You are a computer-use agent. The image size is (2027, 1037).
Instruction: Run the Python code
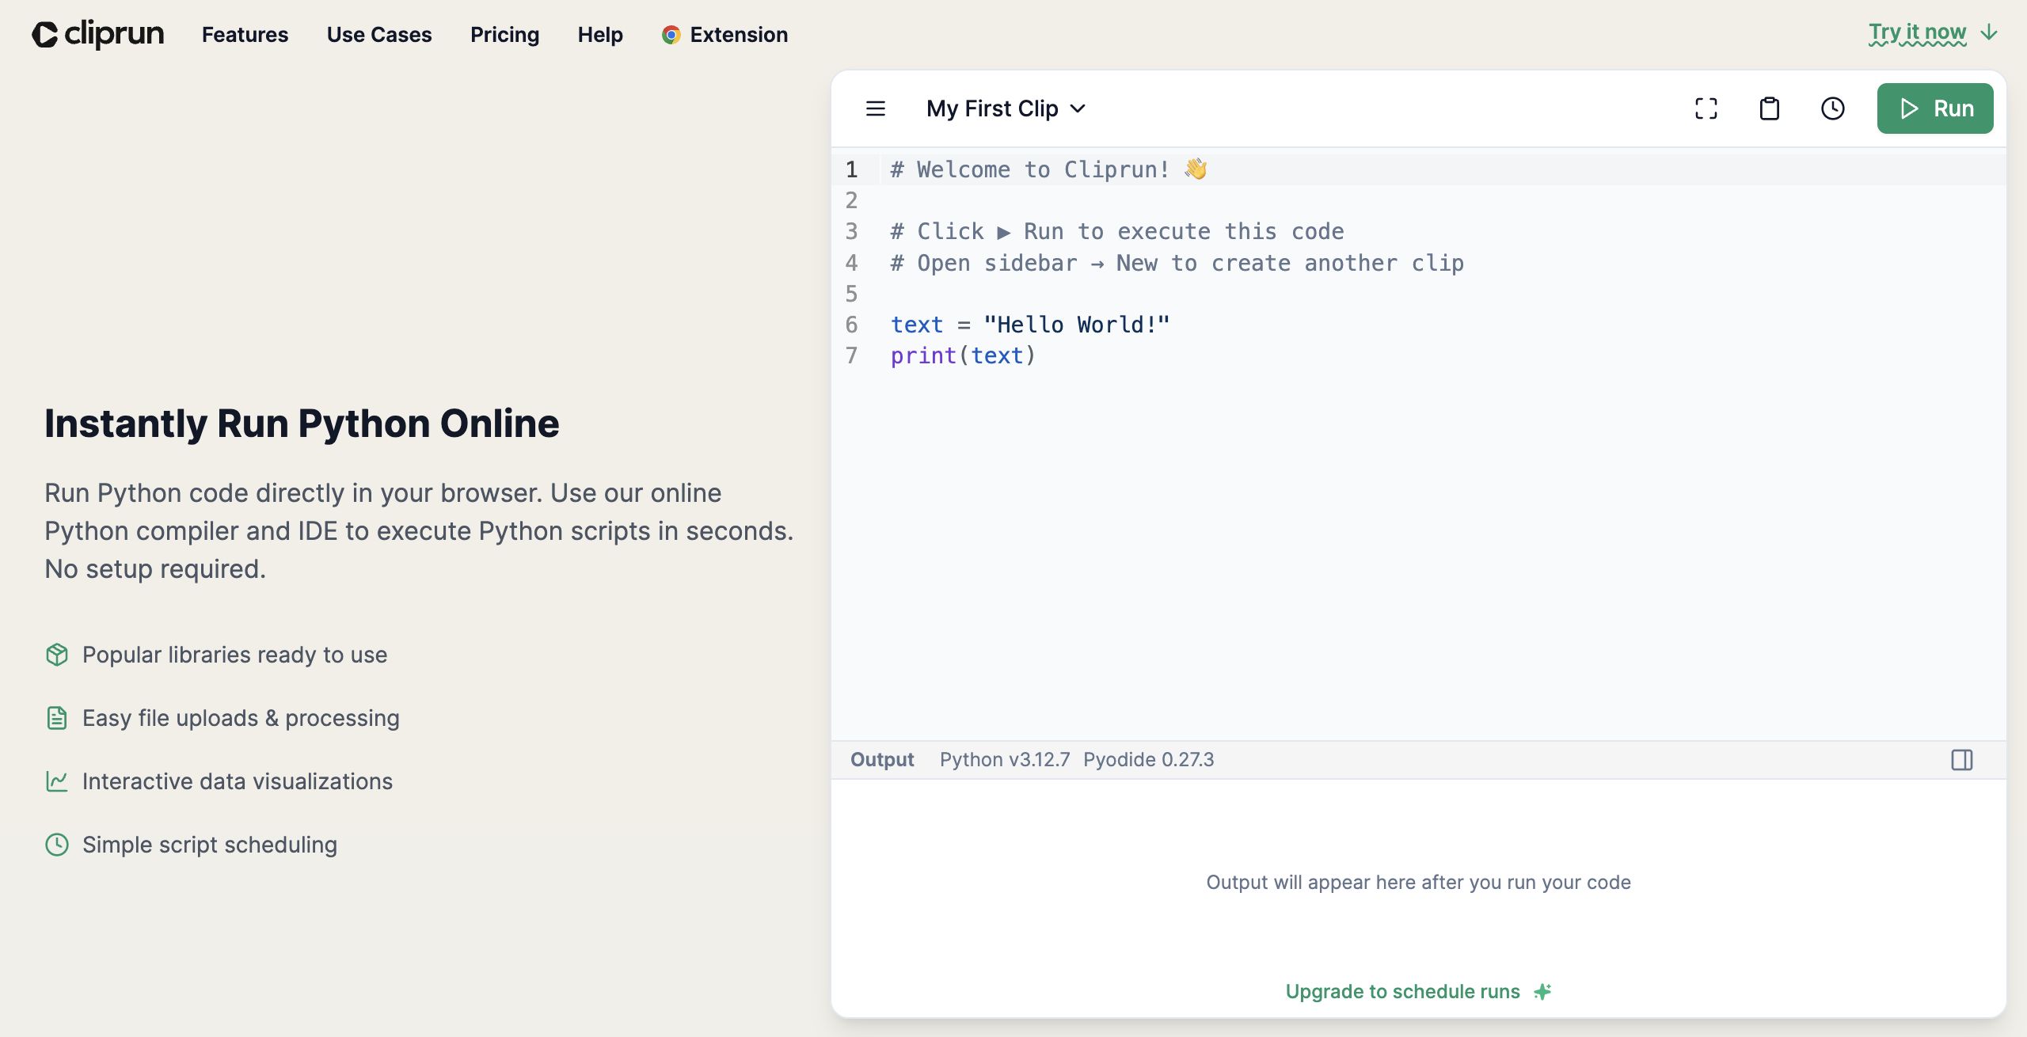click(1934, 108)
